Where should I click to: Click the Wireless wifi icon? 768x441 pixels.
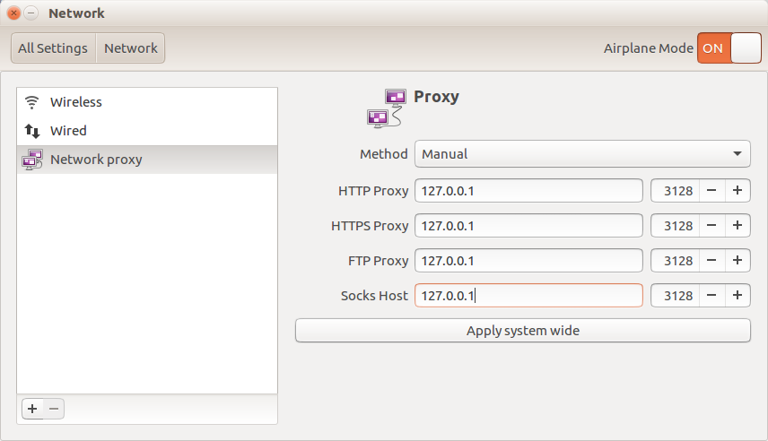[32, 102]
